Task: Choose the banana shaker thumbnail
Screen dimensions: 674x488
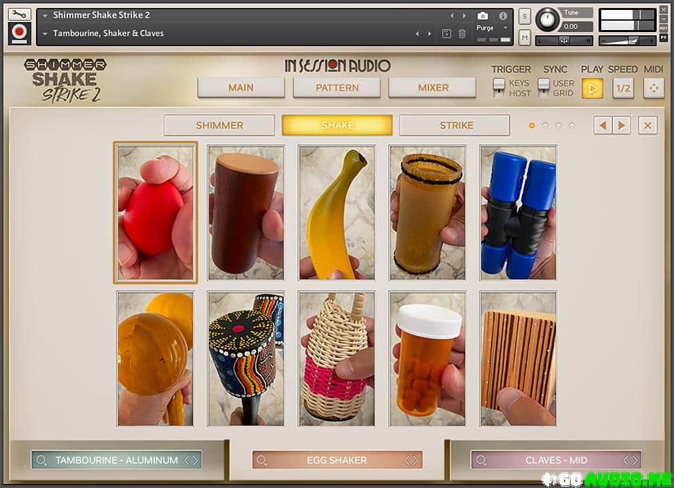Action: point(337,213)
